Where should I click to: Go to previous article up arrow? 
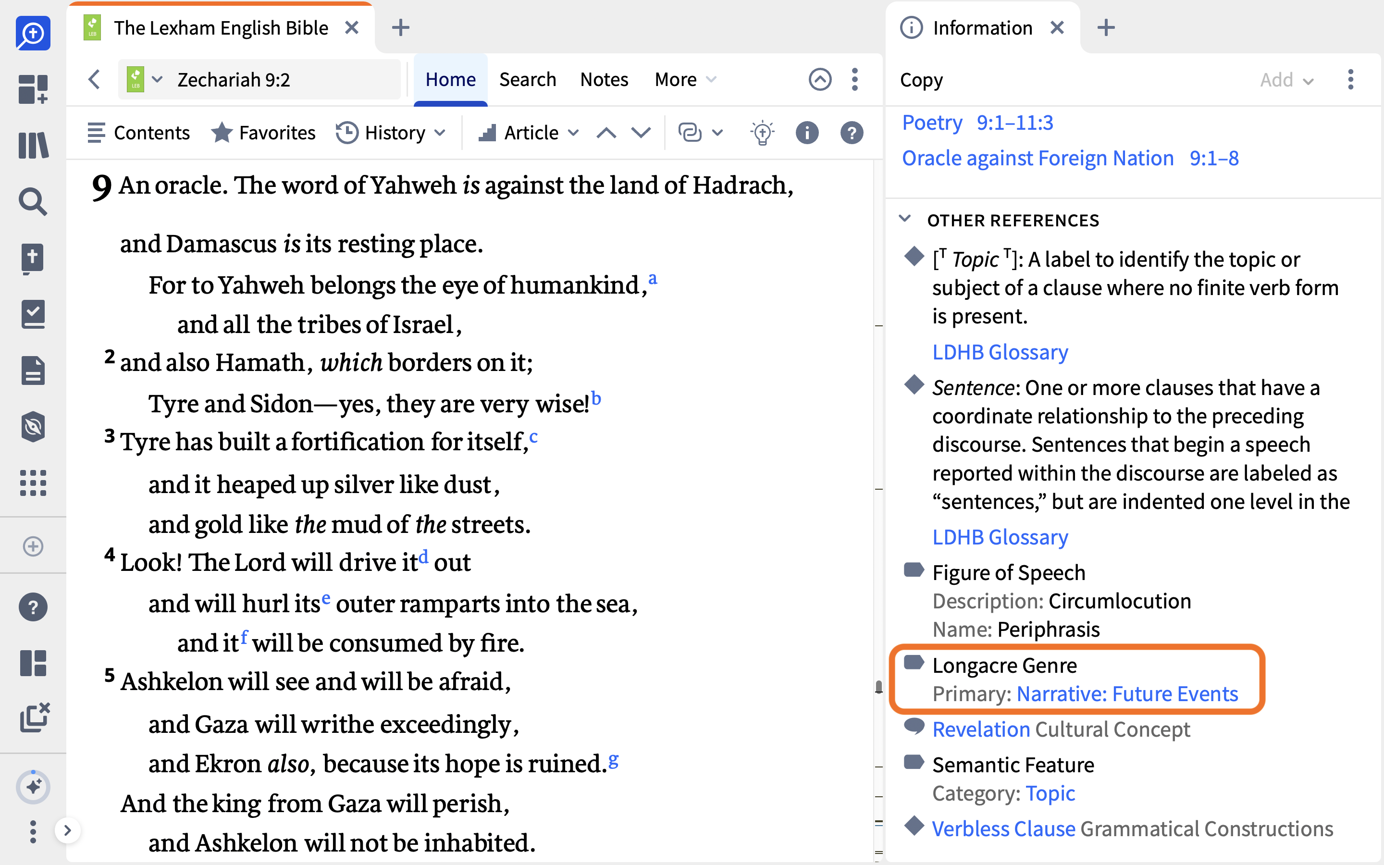coord(606,133)
